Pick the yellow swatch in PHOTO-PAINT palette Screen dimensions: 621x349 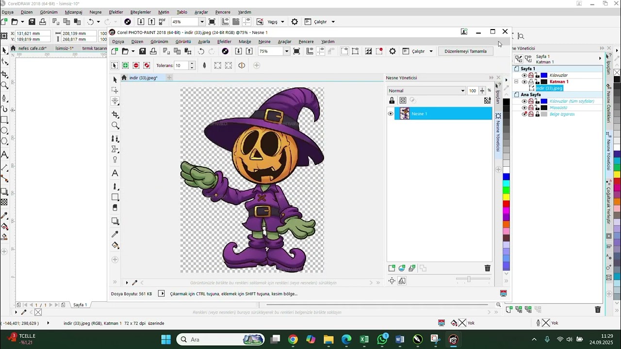click(506, 197)
